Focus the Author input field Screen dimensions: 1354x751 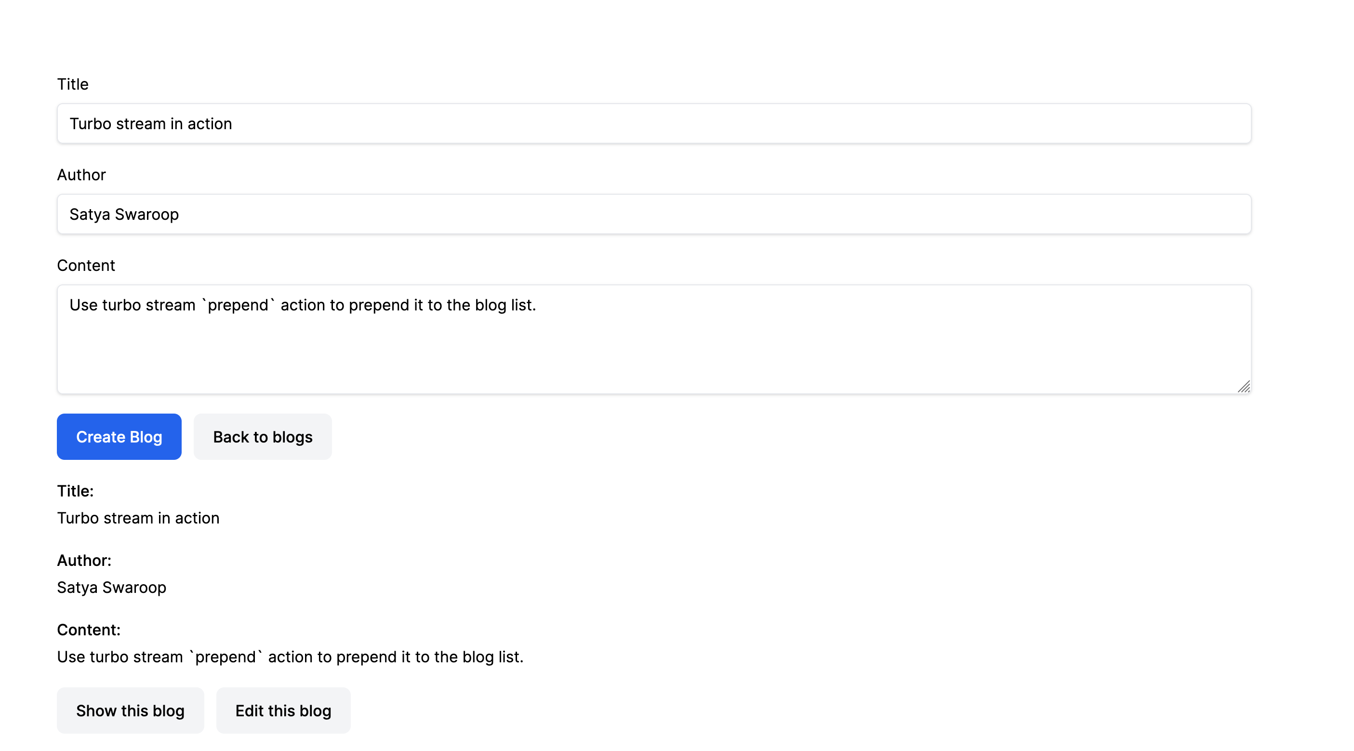point(654,214)
